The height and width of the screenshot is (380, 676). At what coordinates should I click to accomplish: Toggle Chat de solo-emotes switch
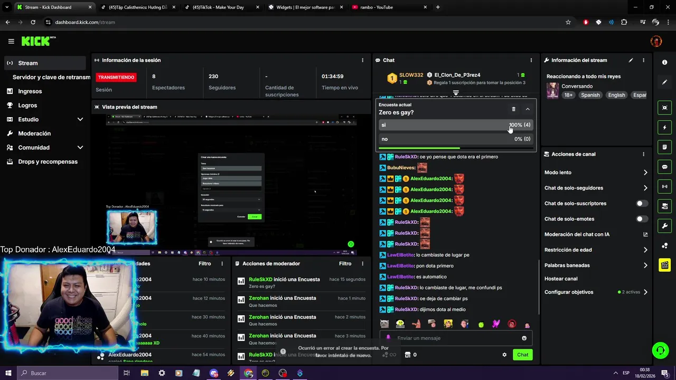[x=642, y=219]
